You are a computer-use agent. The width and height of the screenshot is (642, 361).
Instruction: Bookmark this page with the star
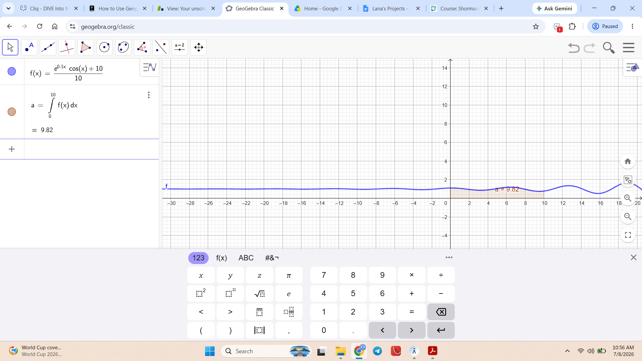click(536, 27)
